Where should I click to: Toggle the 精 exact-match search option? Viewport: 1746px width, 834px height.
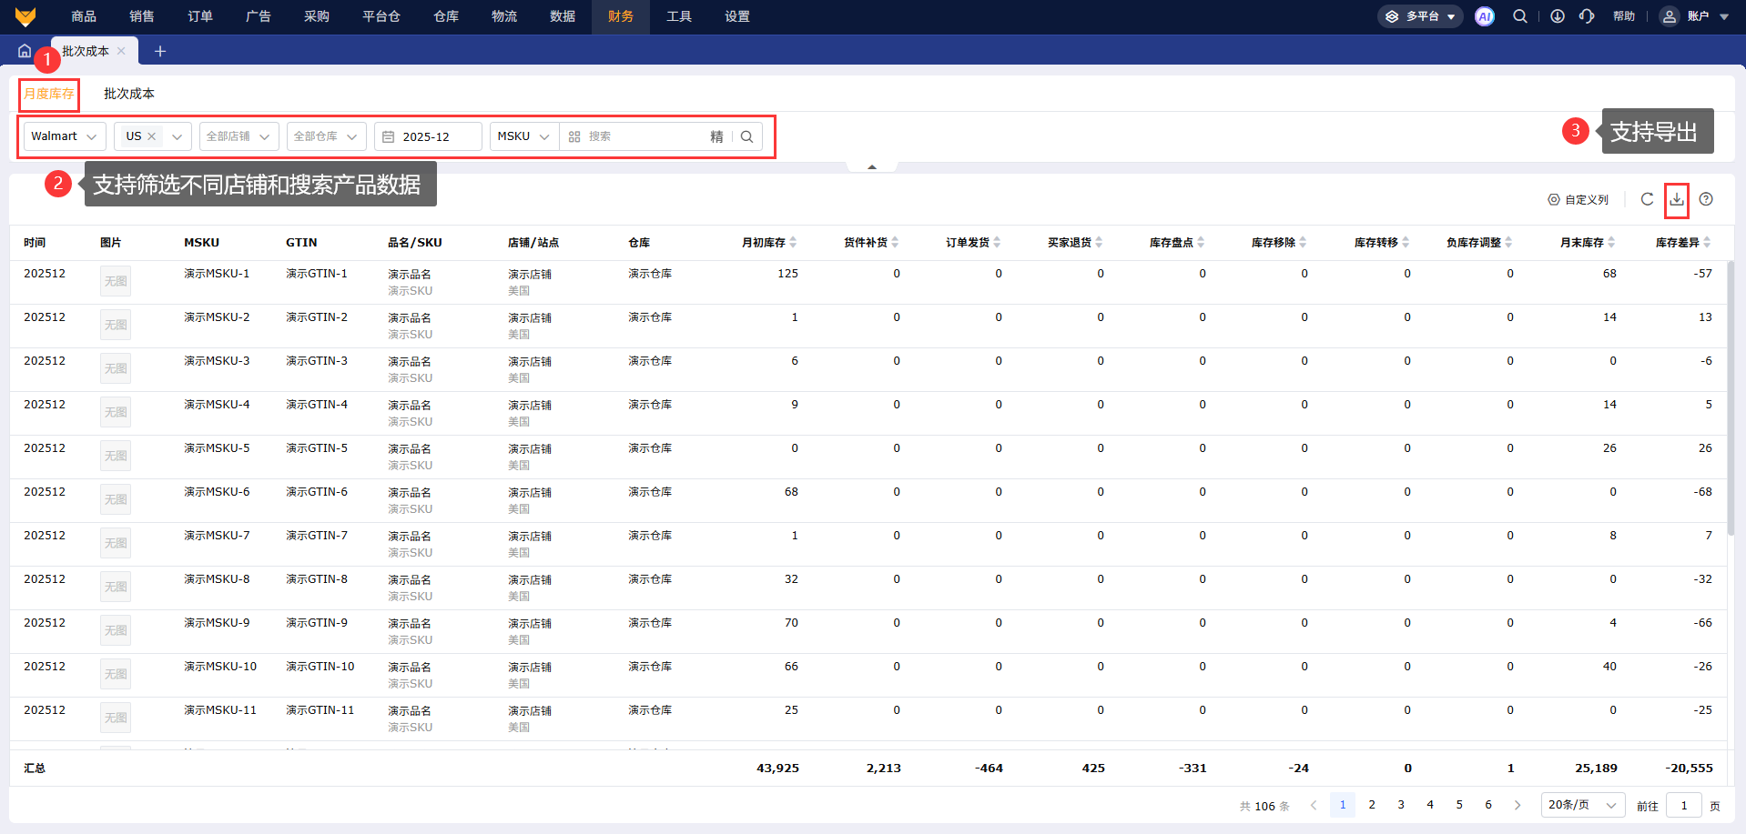pyautogui.click(x=716, y=136)
